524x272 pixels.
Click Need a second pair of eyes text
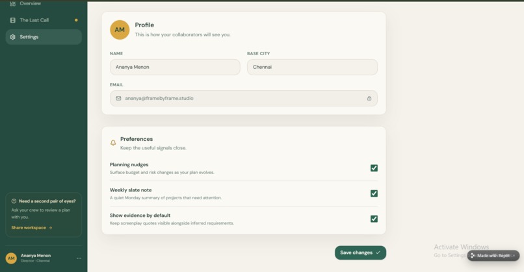(47, 201)
